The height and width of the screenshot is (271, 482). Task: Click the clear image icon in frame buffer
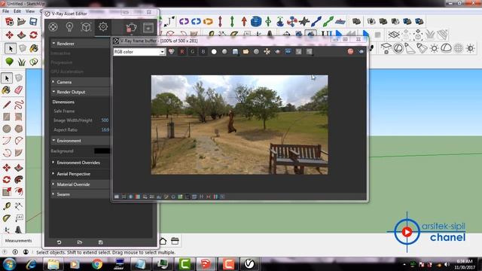(x=256, y=52)
